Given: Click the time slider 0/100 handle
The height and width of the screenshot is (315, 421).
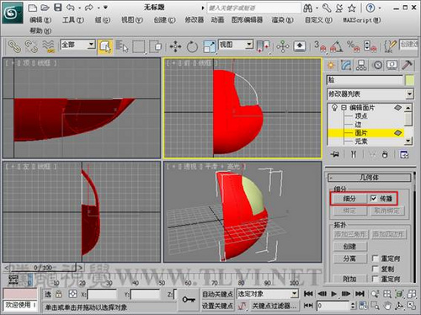Looking at the screenshot, I should tap(43, 268).
